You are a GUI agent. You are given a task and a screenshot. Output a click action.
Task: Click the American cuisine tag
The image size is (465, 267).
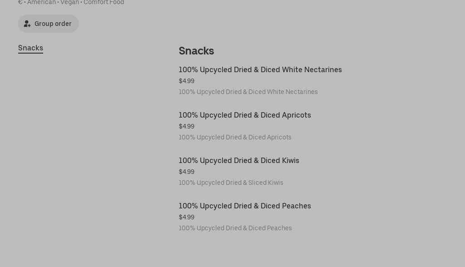coord(41,2)
